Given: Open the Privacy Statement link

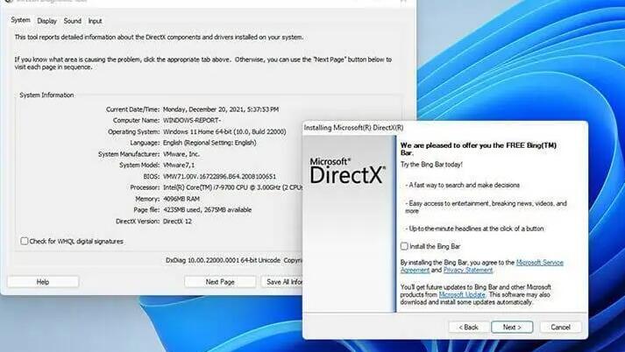Looking at the screenshot, I should (468, 270).
